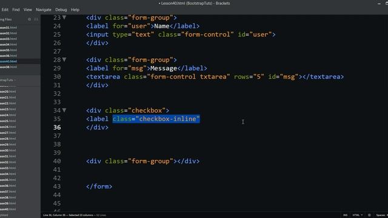
Task: Click line number 40 in gutter
Action: coord(57,161)
